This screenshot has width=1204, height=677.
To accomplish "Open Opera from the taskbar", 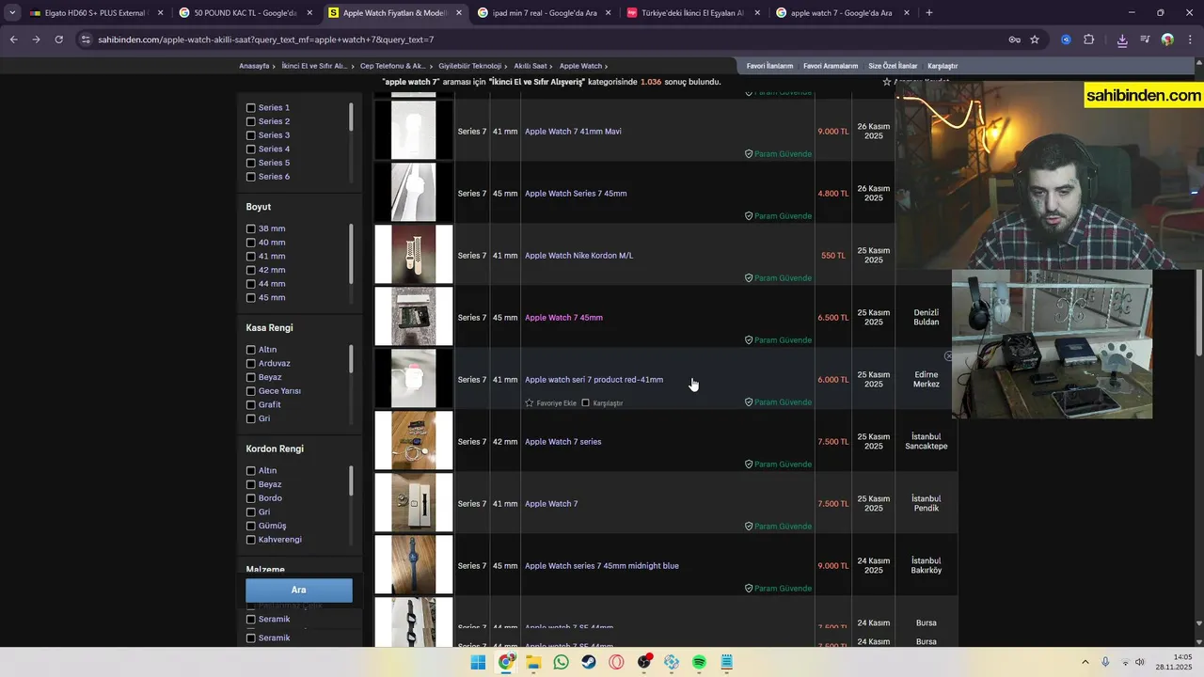I will tap(616, 662).
